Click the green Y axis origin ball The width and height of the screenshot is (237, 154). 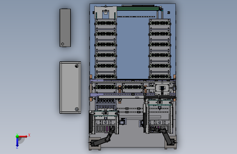(x=17, y=136)
